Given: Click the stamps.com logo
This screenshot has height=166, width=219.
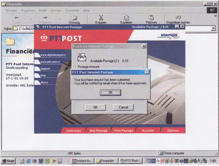Looking at the screenshot, I should point(168,36).
